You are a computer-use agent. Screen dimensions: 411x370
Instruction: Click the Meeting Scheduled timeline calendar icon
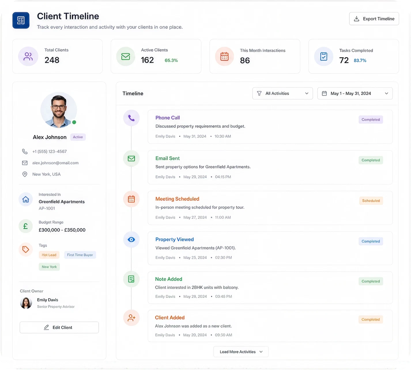tap(131, 199)
